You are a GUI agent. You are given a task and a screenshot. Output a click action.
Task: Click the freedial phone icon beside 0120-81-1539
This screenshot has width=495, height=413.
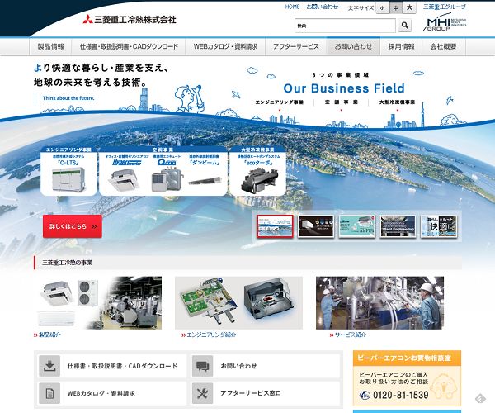tap(365, 395)
